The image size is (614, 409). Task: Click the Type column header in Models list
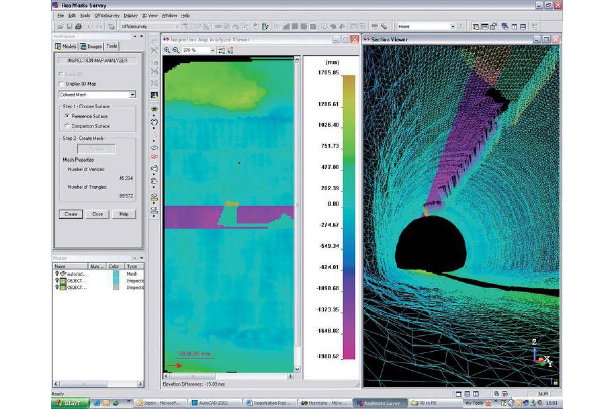click(x=134, y=266)
